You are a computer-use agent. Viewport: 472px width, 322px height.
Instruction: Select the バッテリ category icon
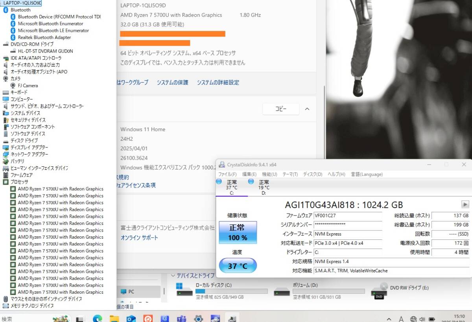pyautogui.click(x=6, y=161)
